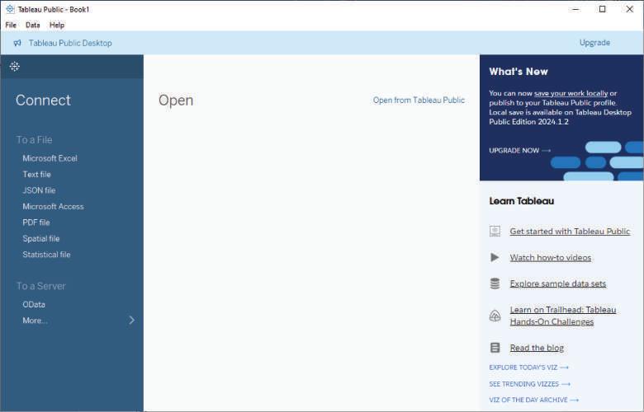Image resolution: width=644 pixels, height=412 pixels.
Task: Open the File menu
Action: coord(11,25)
